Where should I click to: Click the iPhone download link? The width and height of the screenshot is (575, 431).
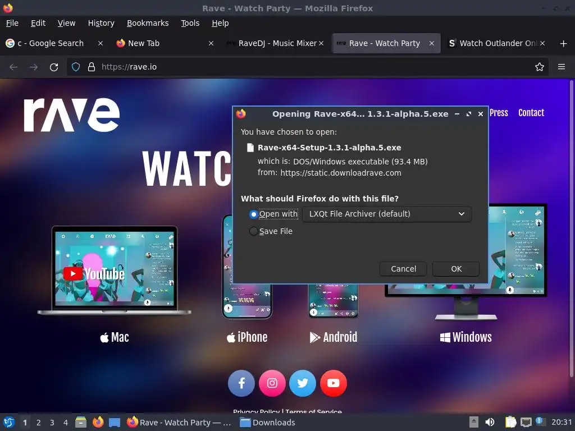247,337
